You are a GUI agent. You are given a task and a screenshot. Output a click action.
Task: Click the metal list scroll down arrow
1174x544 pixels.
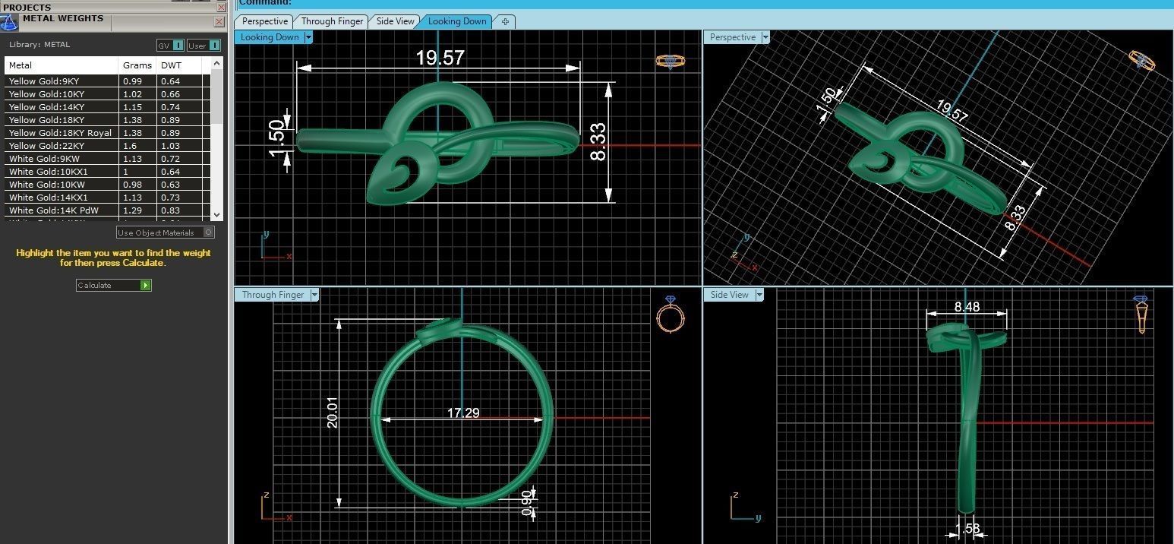(x=218, y=215)
